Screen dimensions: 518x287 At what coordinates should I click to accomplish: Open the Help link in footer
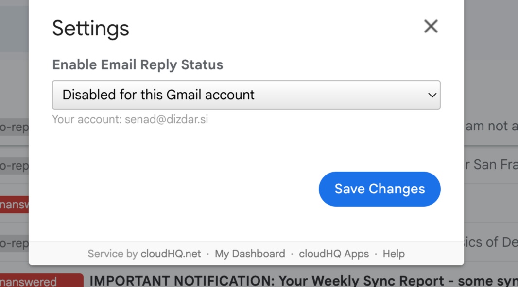point(394,254)
